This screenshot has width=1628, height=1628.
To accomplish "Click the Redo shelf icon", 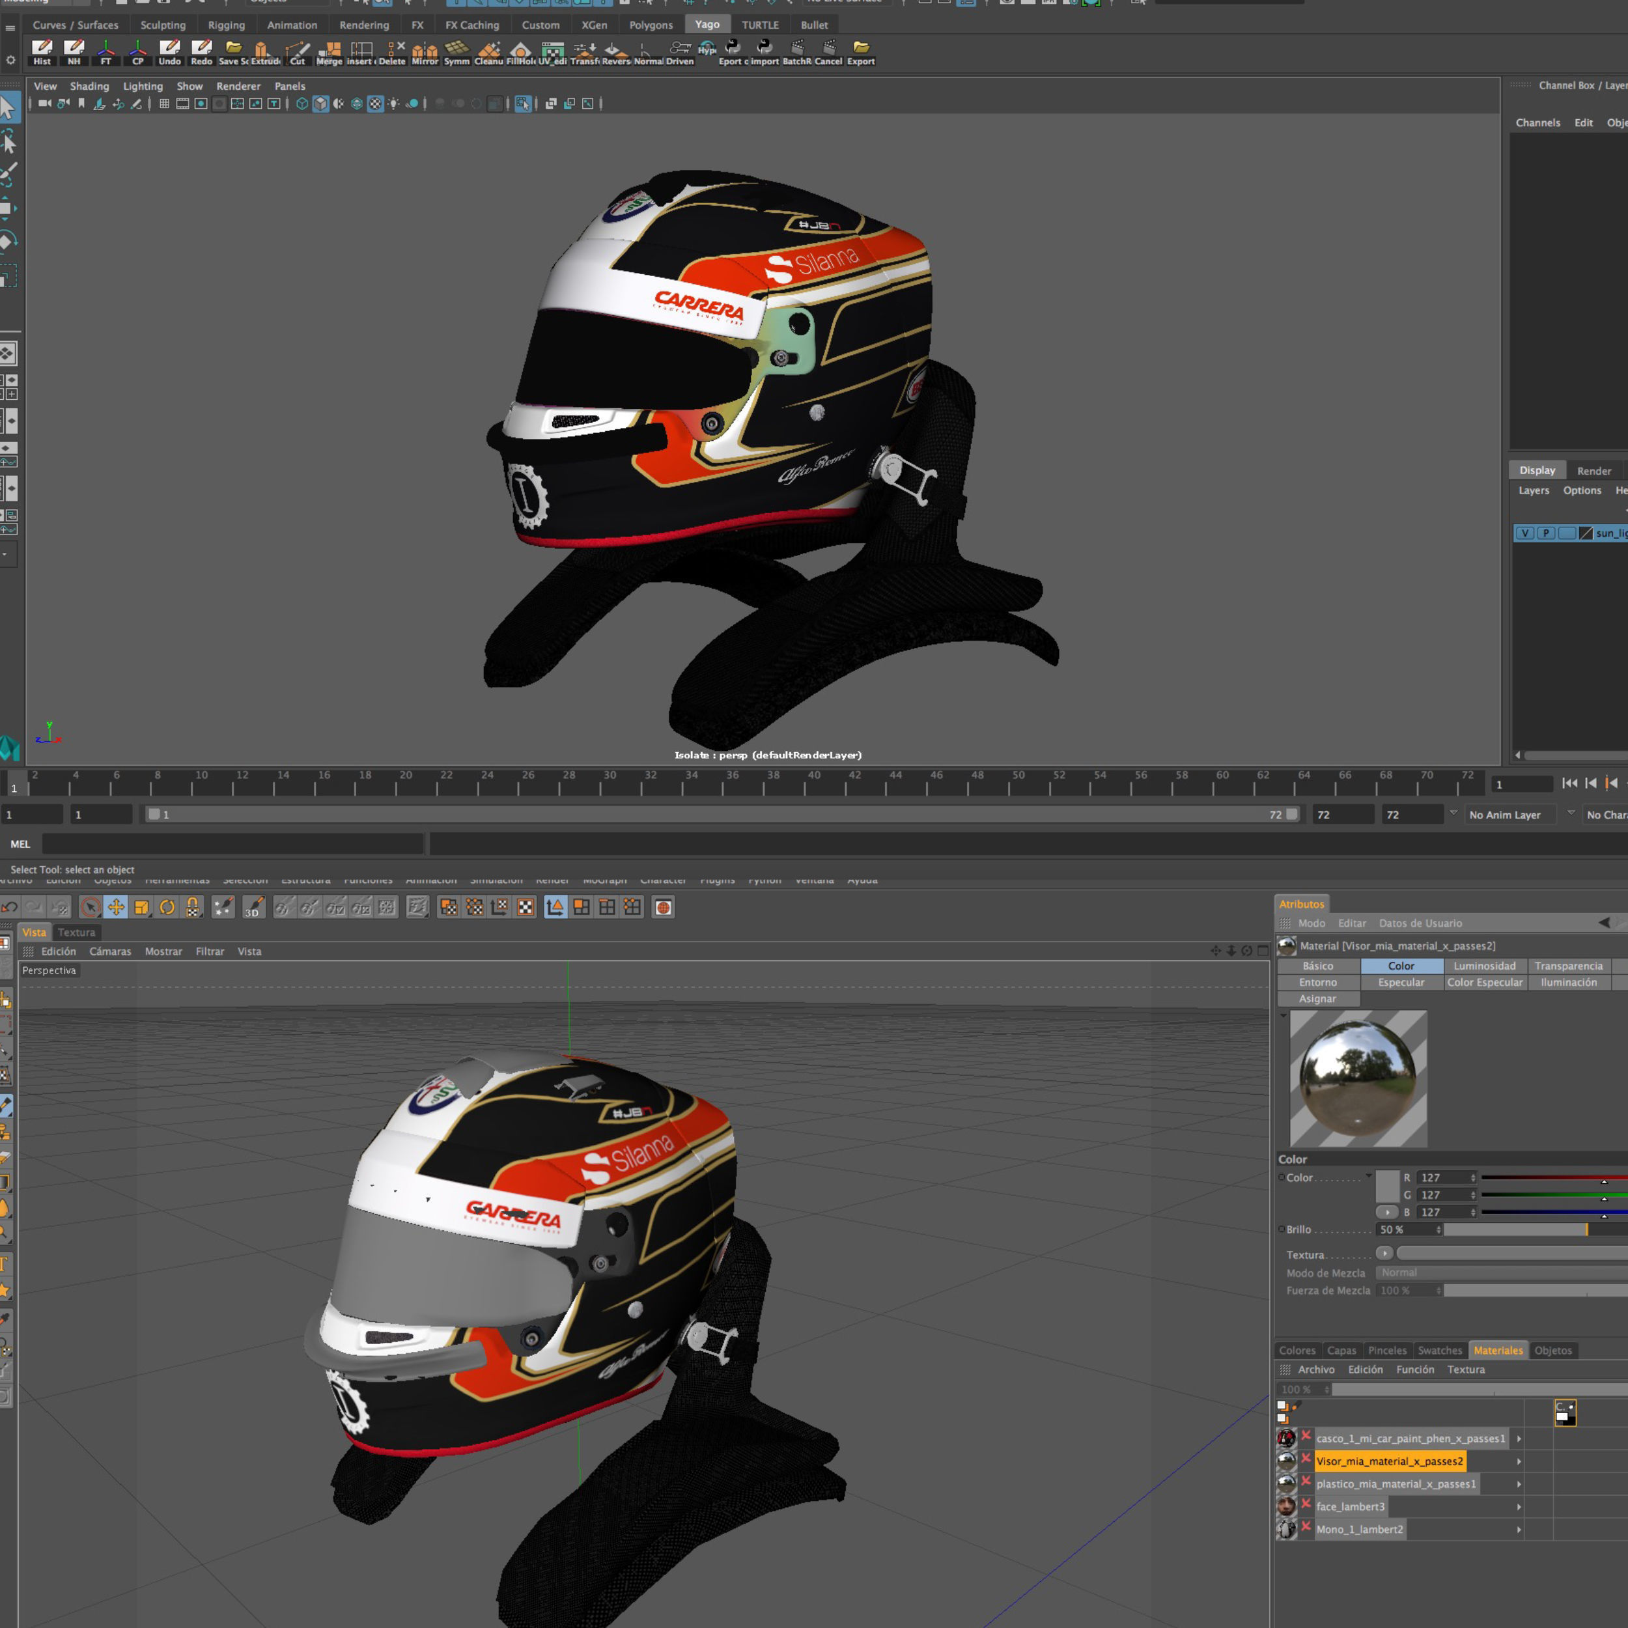I will [201, 51].
